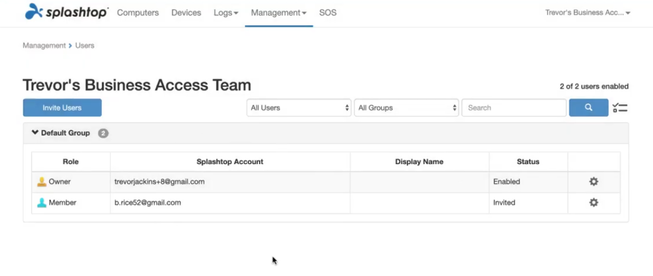Viewport: 653px width, 276px height.
Task: Open Trevor's Business account menu
Action: click(588, 12)
